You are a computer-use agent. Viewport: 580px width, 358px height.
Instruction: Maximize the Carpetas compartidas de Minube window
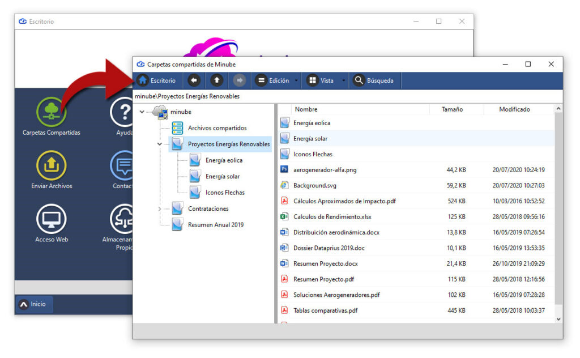[x=528, y=65]
